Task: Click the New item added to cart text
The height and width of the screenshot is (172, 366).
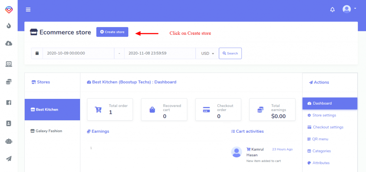Action: [263, 161]
